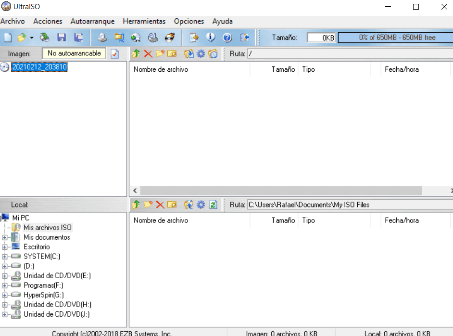Click the red Delete X in the image pane toolbar
453x336 pixels.
pos(148,54)
